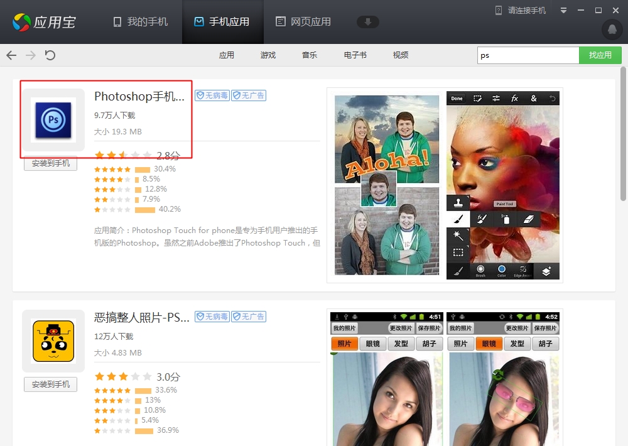This screenshot has width=628, height=446.
Task: Open the 4:51 photo editor screenshot thumbnail
Action: 387,379
